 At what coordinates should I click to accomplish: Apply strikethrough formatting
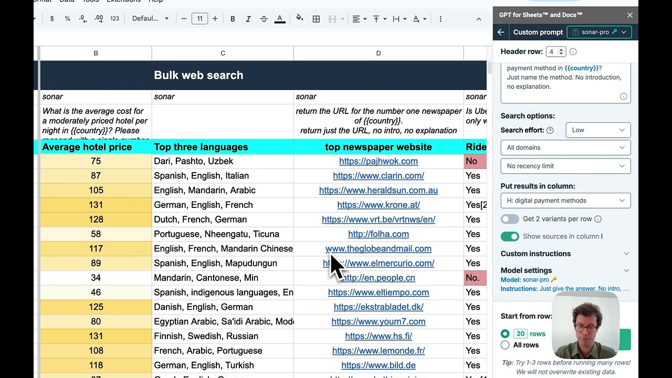264,19
